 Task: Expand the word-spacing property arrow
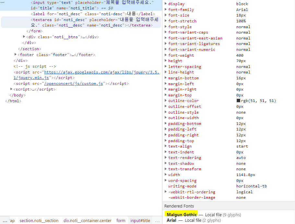point(166,180)
